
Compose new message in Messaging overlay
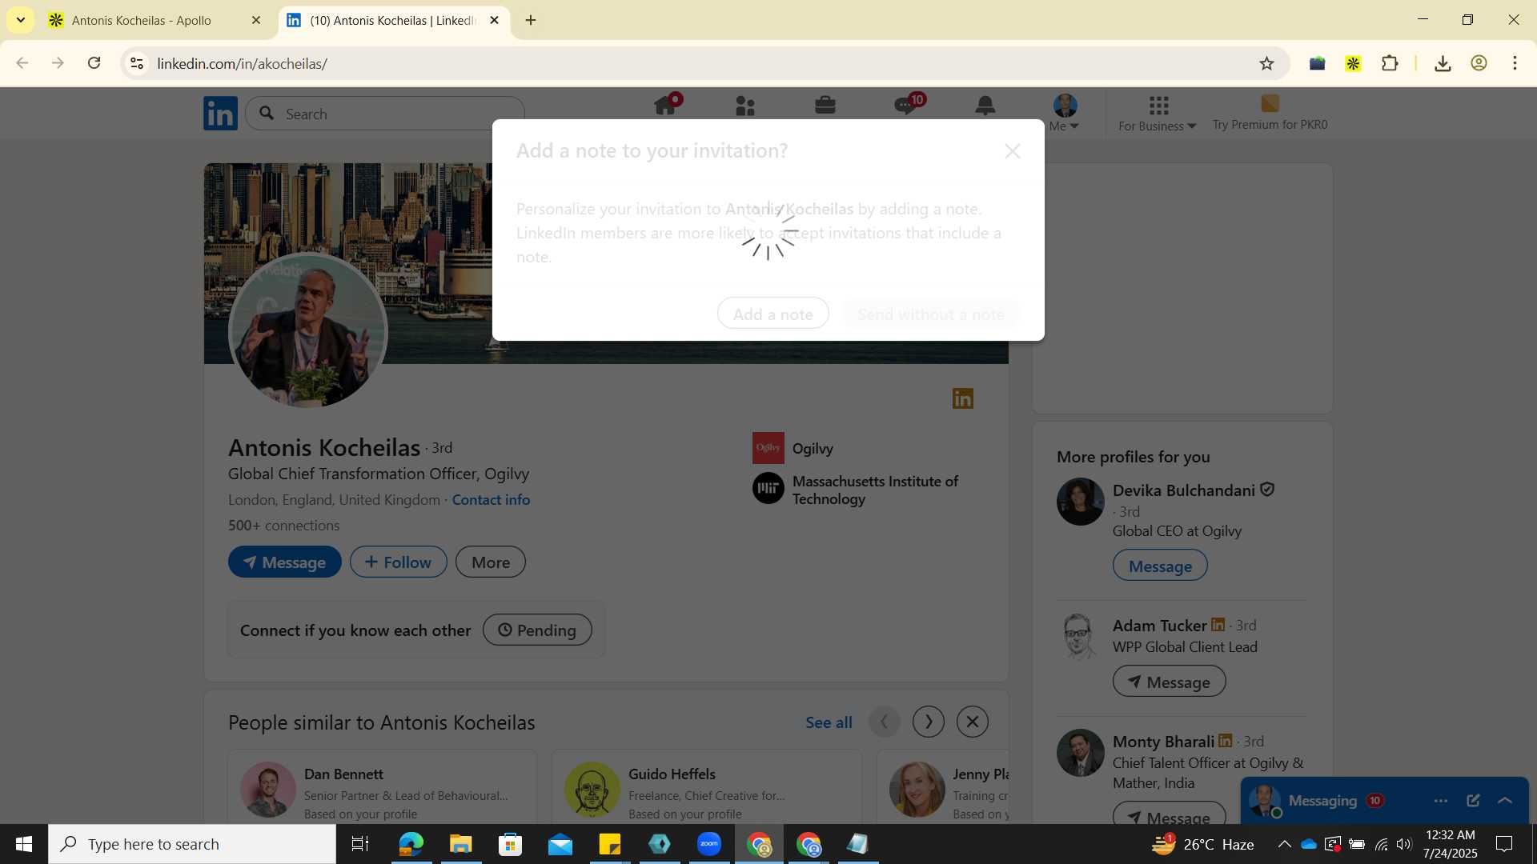pos(1473,800)
